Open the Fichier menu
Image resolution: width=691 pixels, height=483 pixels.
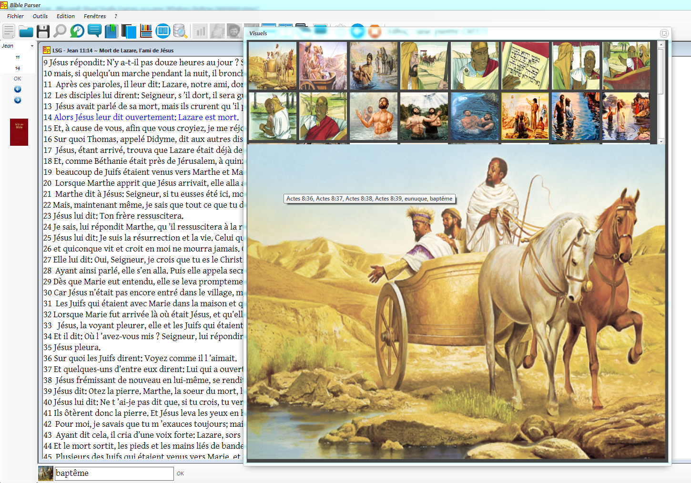click(x=15, y=16)
